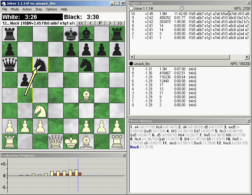Jump to game end with >> button
Image resolution: width=252 pixels, height=195 pixels.
120,23
